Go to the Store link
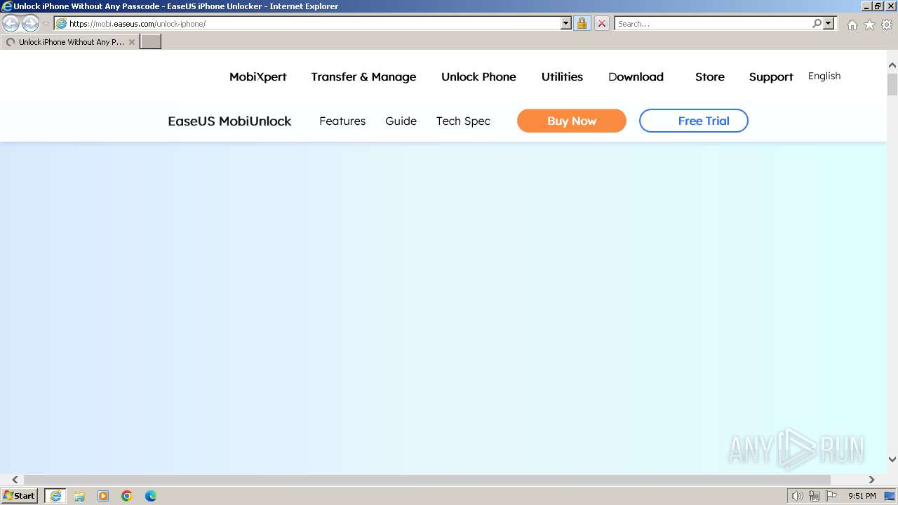This screenshot has width=898, height=505. pyautogui.click(x=710, y=77)
